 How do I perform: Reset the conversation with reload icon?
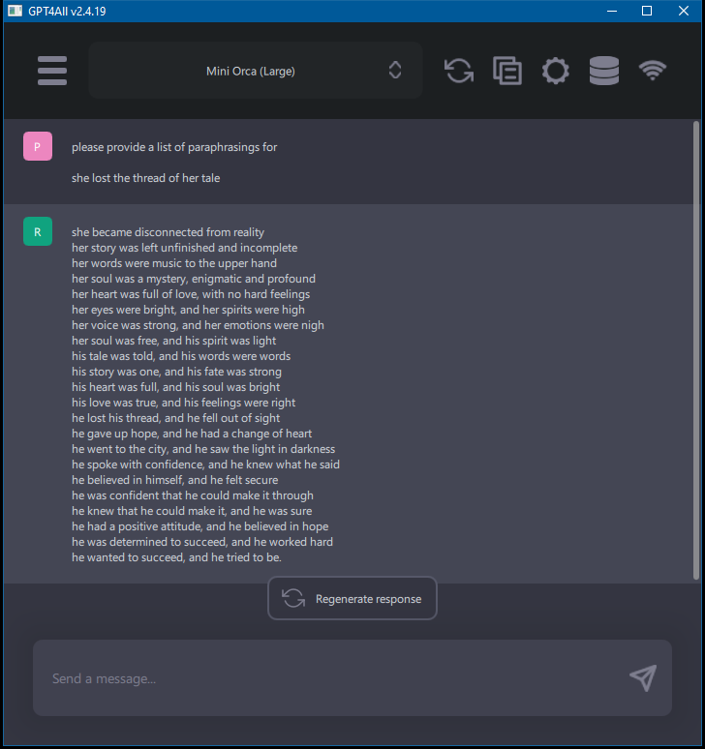[459, 71]
